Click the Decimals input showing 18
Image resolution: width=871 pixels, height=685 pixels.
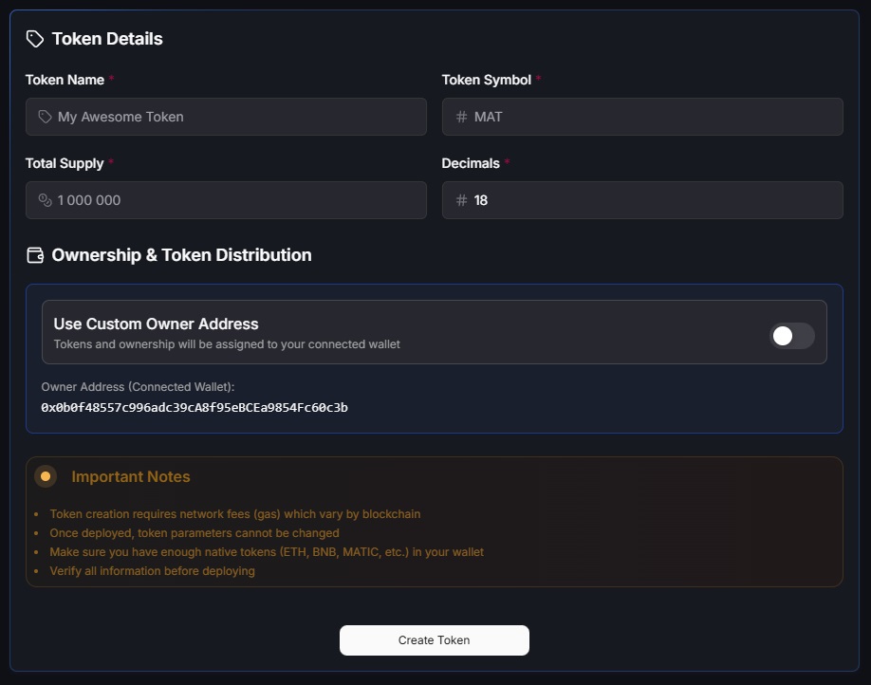(642, 200)
